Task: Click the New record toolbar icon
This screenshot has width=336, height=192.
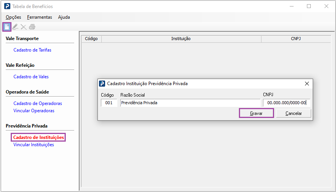Action: click(7, 27)
